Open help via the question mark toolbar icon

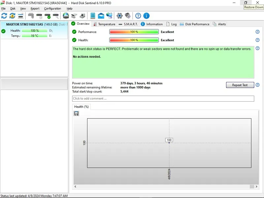click(x=138, y=16)
